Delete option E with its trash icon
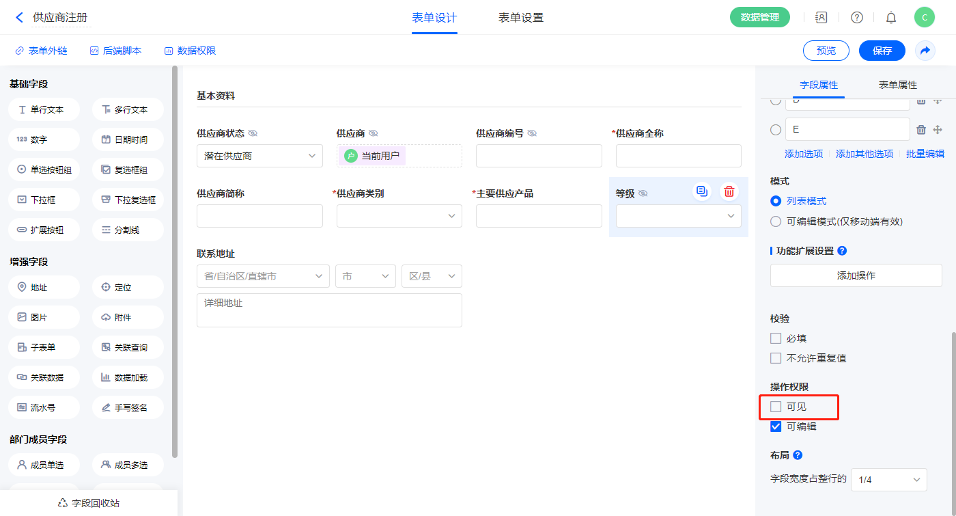956x516 pixels. click(x=920, y=130)
